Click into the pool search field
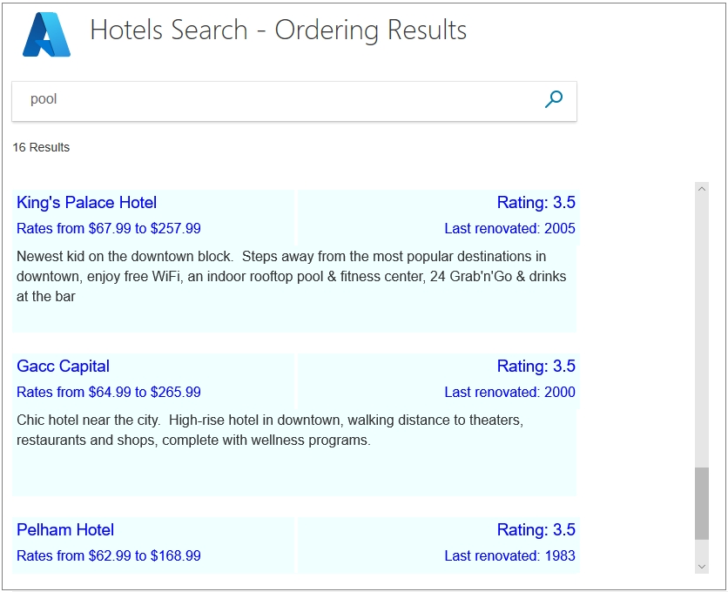Screen dimensions: 728x592 click(279, 99)
